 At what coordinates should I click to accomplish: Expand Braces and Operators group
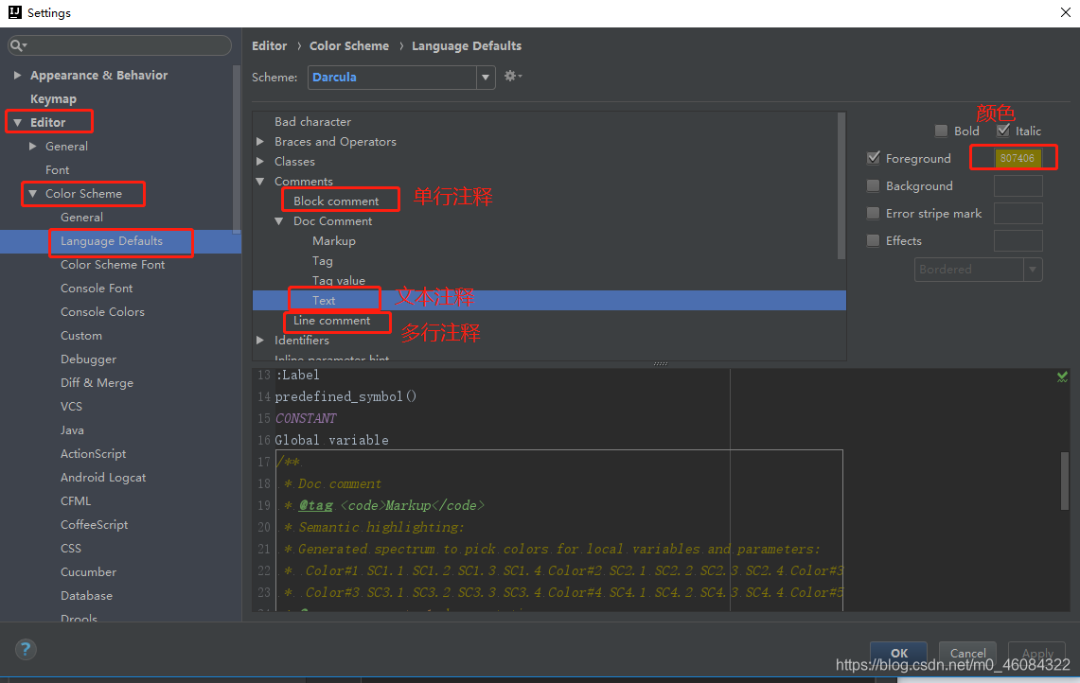click(x=260, y=141)
